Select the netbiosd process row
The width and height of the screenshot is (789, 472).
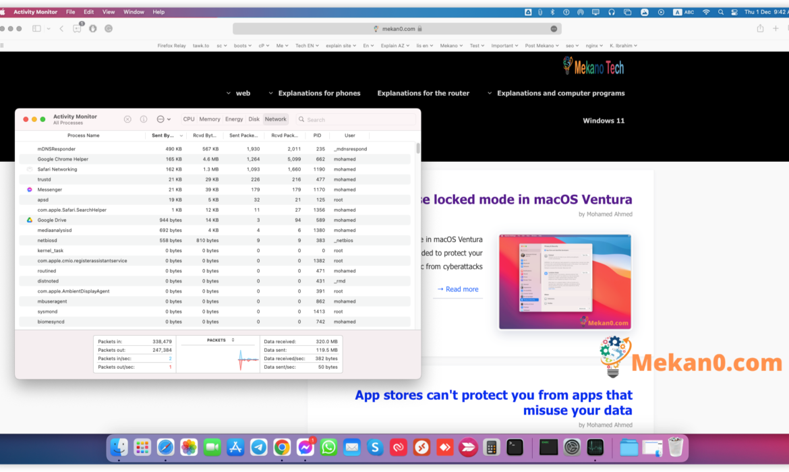tap(215, 241)
